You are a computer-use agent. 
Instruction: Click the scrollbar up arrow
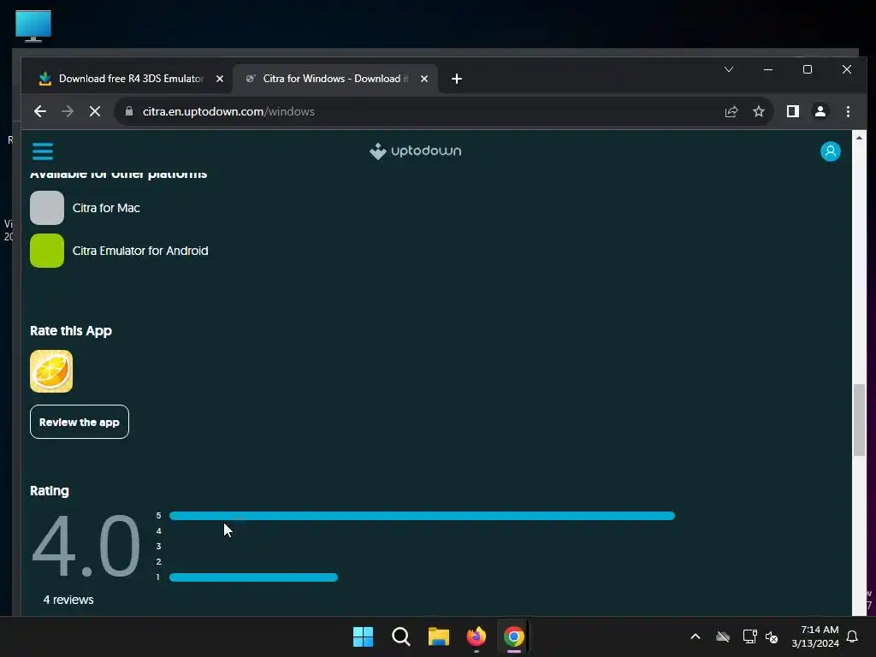(x=859, y=138)
